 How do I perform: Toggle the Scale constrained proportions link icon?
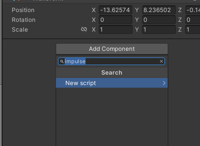[84, 30]
